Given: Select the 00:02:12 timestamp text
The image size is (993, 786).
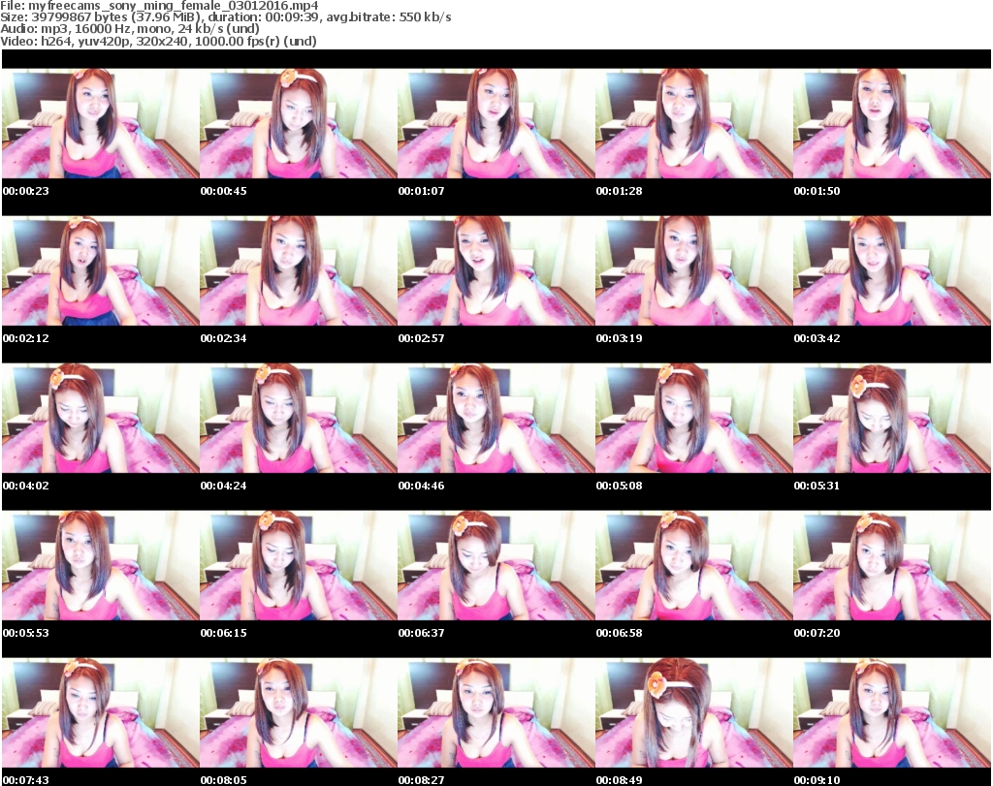Looking at the screenshot, I should click(x=26, y=338).
